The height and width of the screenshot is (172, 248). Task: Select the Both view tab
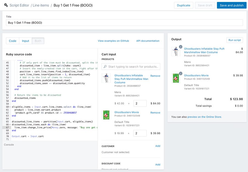click(38, 41)
